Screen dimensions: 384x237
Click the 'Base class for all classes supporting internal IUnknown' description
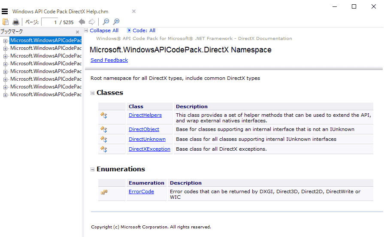coord(256,139)
